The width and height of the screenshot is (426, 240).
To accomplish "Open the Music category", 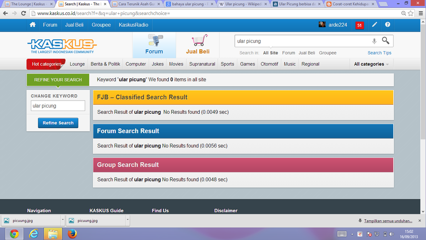I will pyautogui.click(x=290, y=64).
